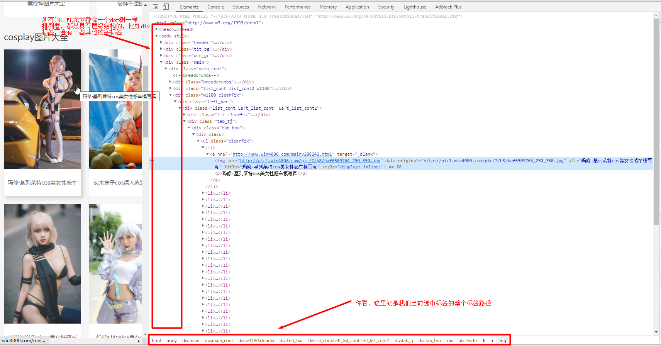Select html in the breadcrumb path

[x=156, y=341]
